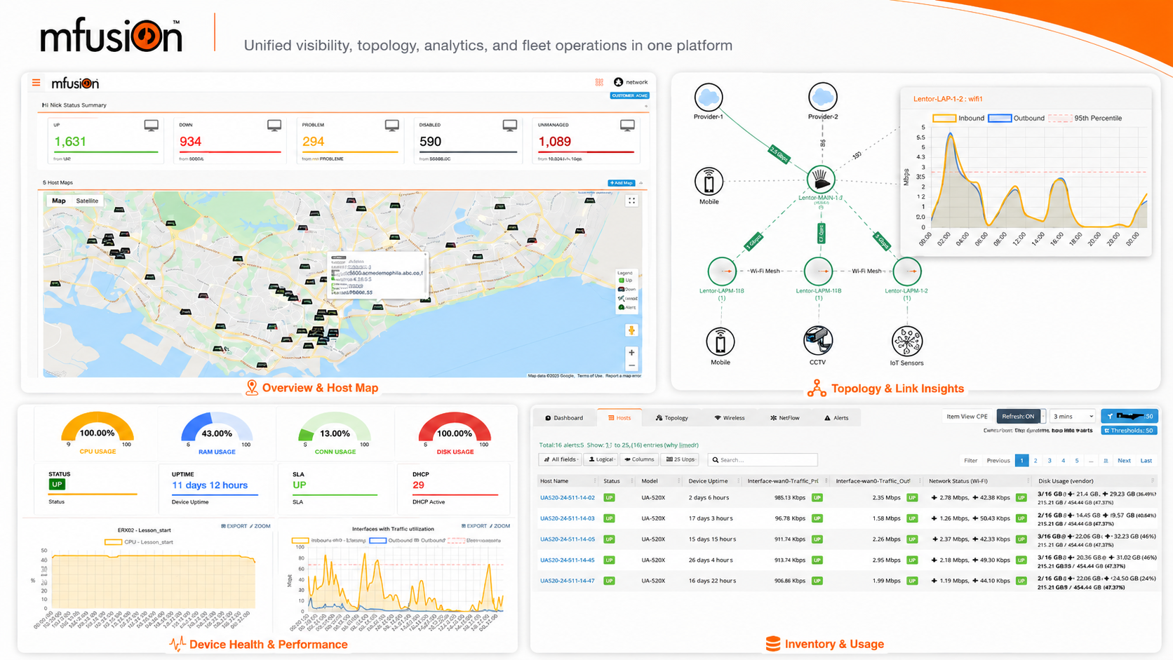Screen dimensions: 1173x660
Task: Go to hosts table page 3
Action: tap(1050, 461)
